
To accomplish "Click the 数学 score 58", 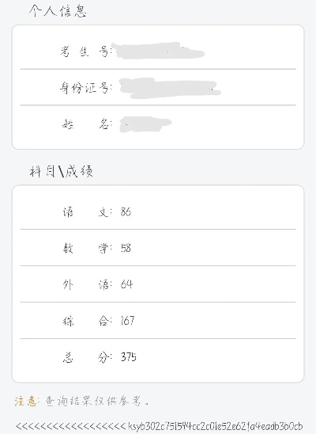I will tap(126, 248).
